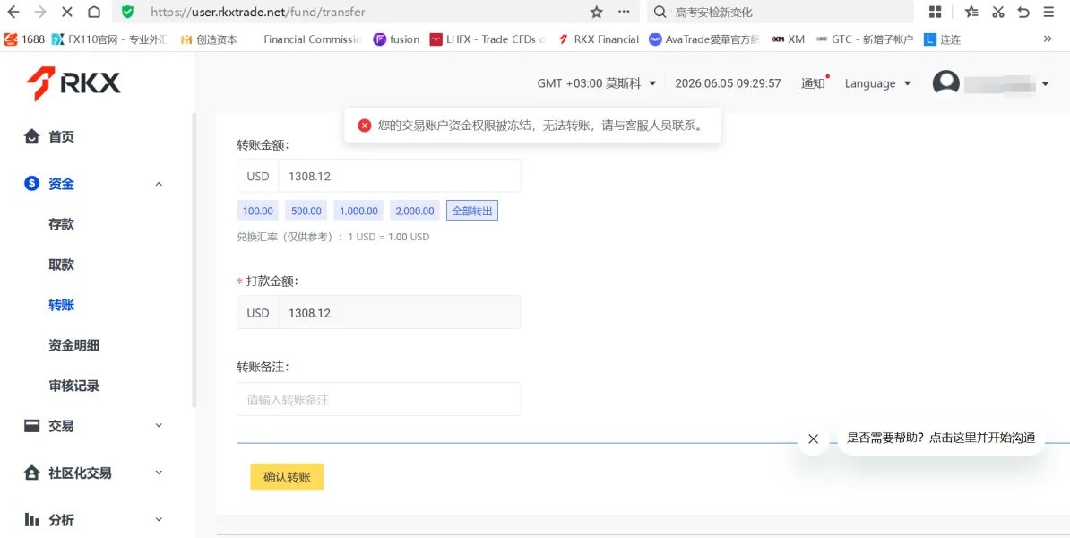This screenshot has width=1070, height=538.
Task: Open the AvaTrade bookmark
Action: 704,39
